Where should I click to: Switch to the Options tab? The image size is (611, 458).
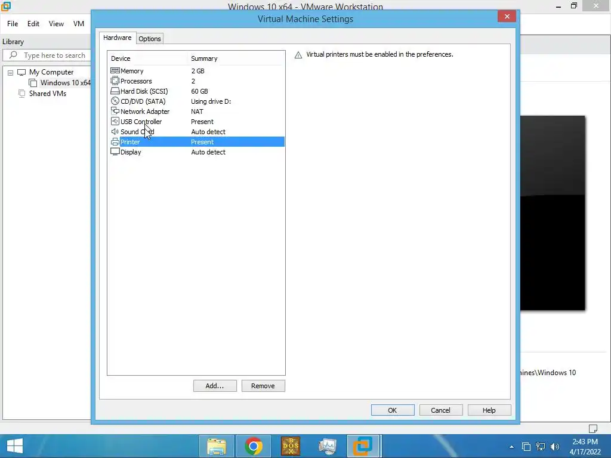[150, 39]
